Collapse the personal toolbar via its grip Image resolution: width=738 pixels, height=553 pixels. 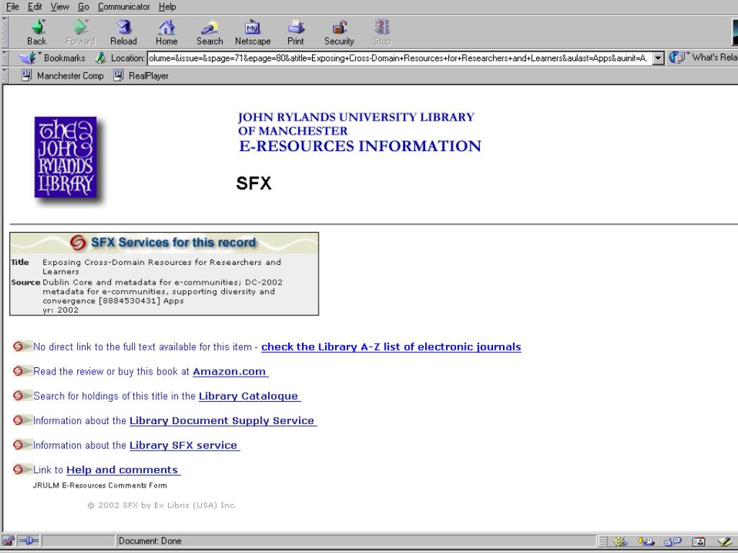[5, 75]
